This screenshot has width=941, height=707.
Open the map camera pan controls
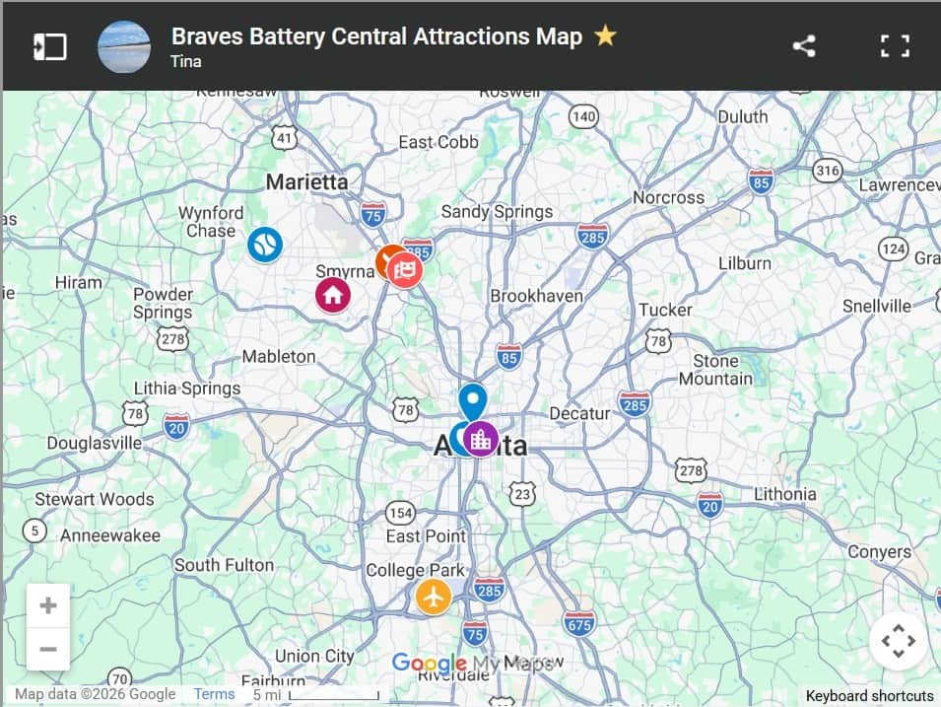coord(898,641)
